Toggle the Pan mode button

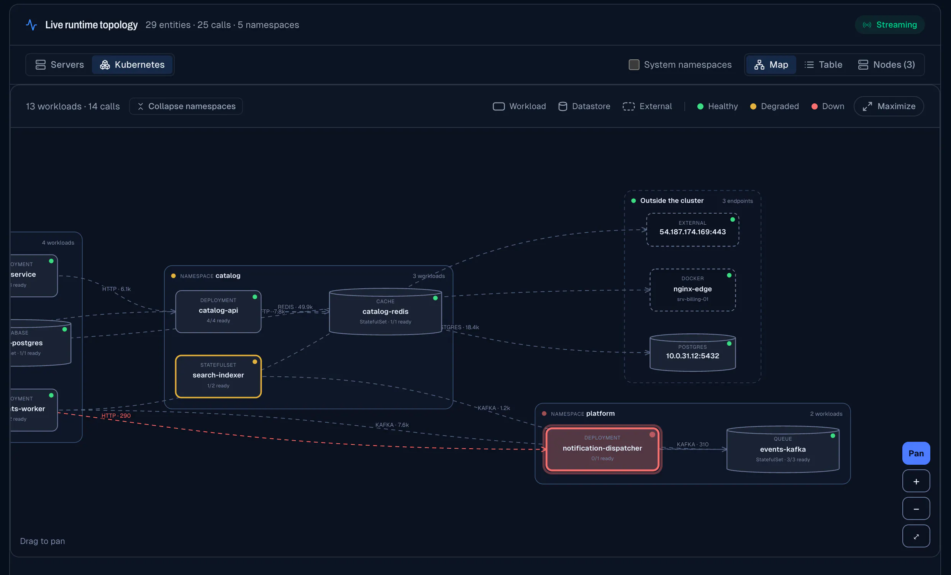pos(916,453)
